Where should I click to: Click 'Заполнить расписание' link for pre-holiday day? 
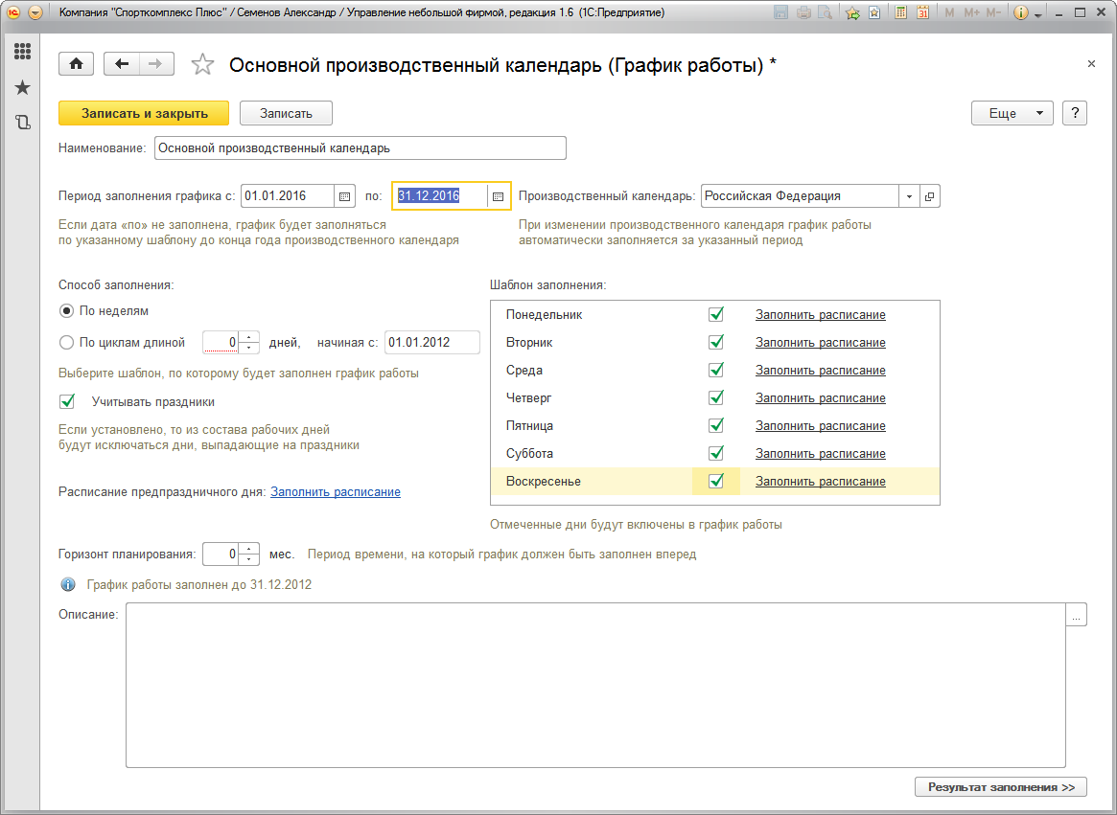pyautogui.click(x=335, y=492)
